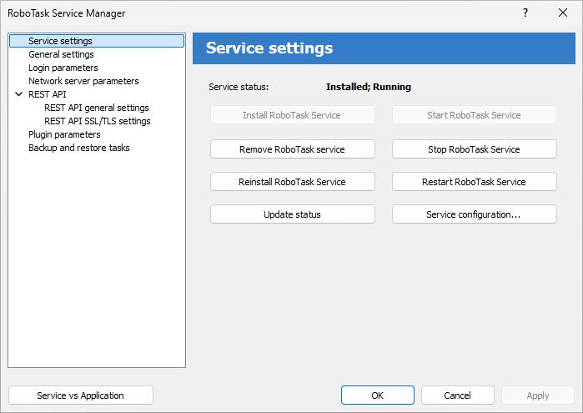583x413 pixels.
Task: Select the REST API tree item
Action: tap(48, 94)
